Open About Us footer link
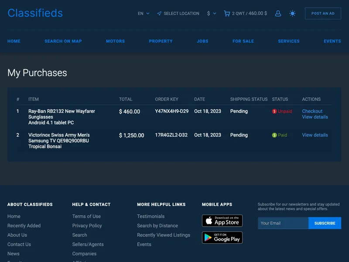Image resolution: width=349 pixels, height=262 pixels. [x=17, y=235]
